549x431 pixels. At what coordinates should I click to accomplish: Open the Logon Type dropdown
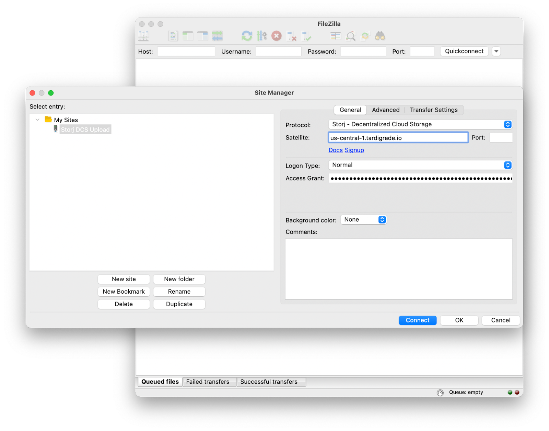(420, 165)
